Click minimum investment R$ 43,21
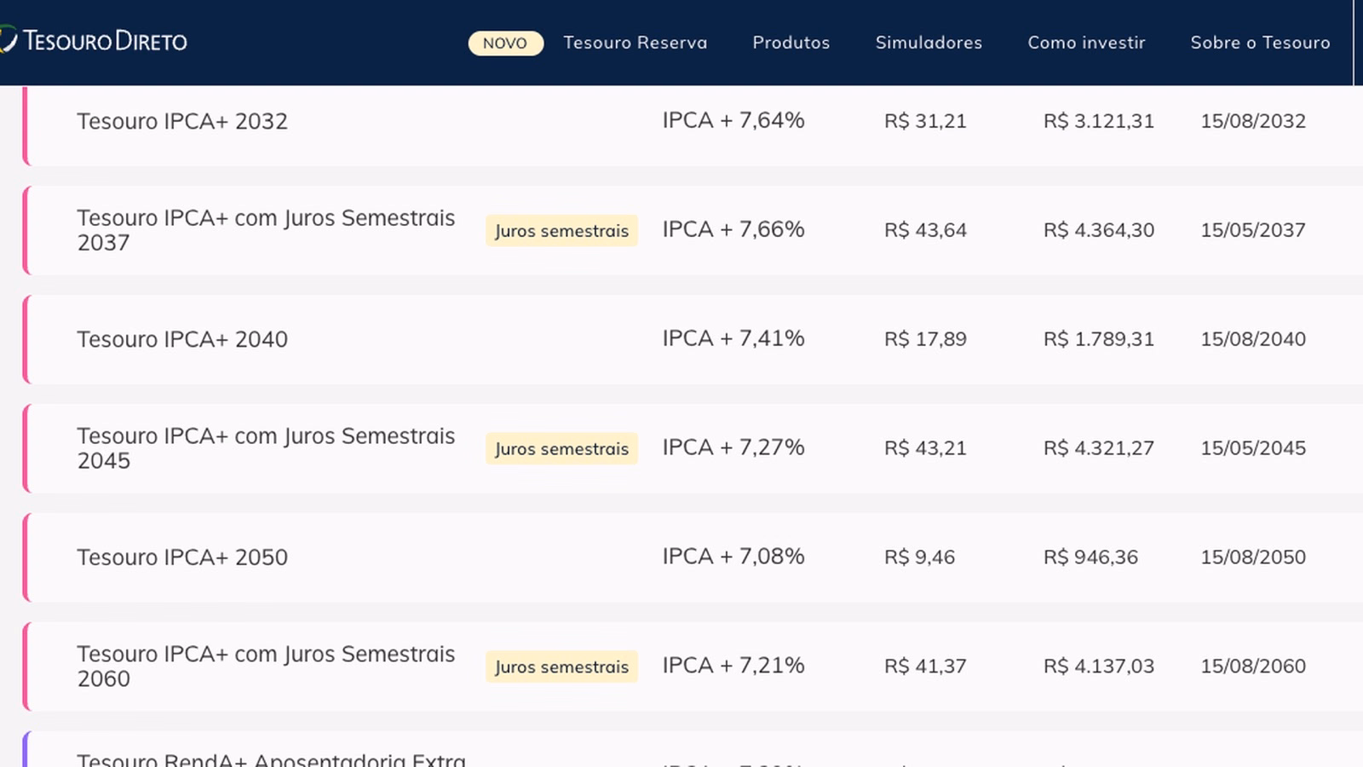This screenshot has width=1363, height=767. (x=925, y=448)
